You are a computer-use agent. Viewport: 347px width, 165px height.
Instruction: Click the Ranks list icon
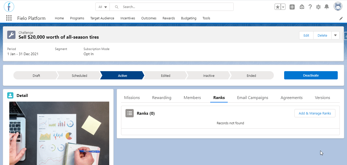(130, 113)
